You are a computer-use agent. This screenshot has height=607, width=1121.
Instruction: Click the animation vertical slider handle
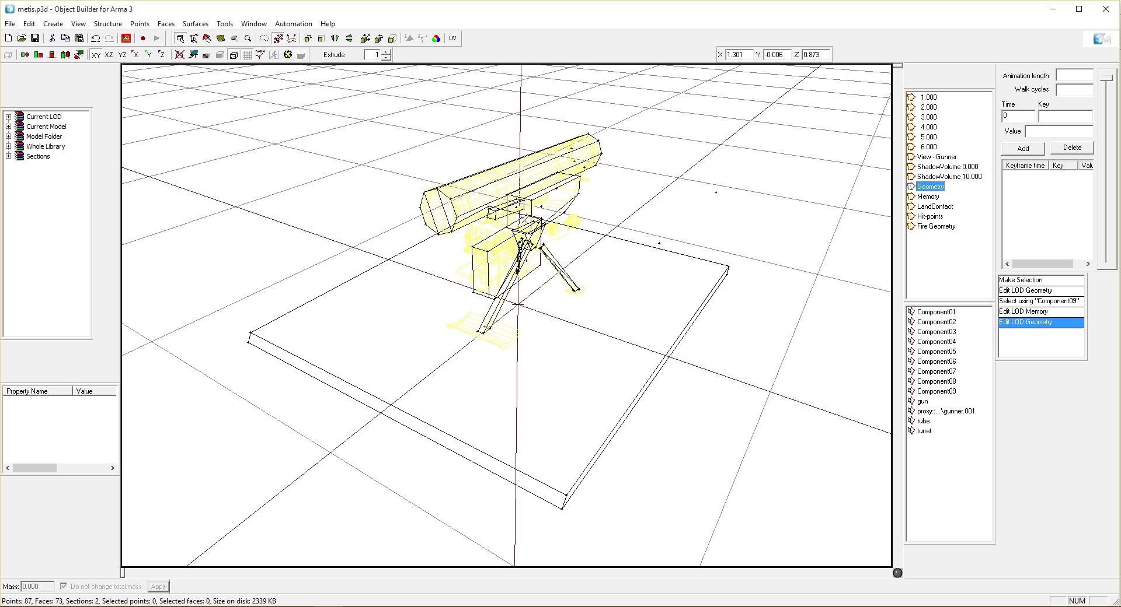1106,78
